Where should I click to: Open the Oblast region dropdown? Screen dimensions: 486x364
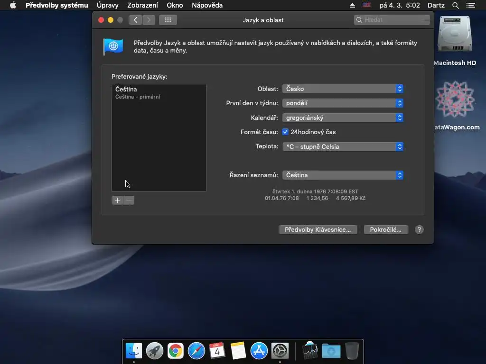pyautogui.click(x=343, y=89)
